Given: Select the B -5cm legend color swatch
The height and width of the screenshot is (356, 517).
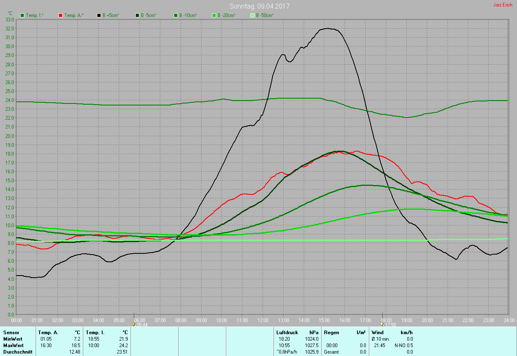Looking at the screenshot, I should pyautogui.click(x=137, y=15).
